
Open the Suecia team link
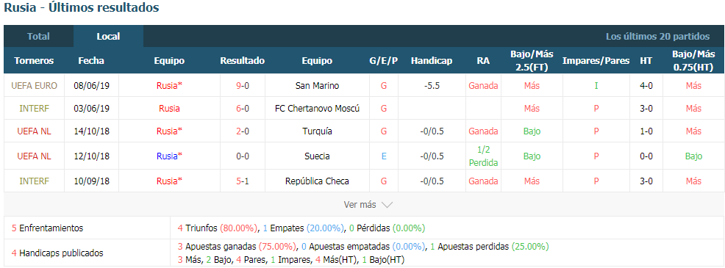click(x=317, y=156)
